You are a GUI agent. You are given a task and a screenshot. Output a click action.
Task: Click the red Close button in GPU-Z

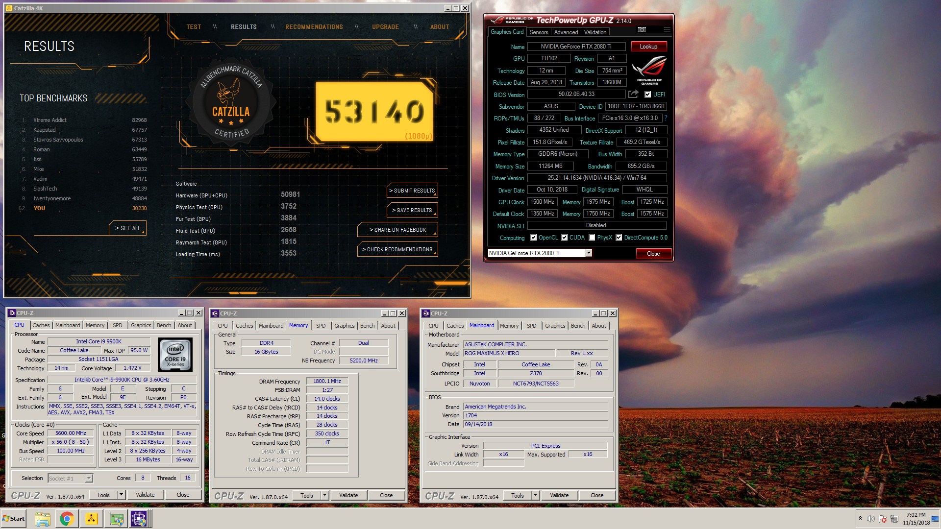coord(653,254)
